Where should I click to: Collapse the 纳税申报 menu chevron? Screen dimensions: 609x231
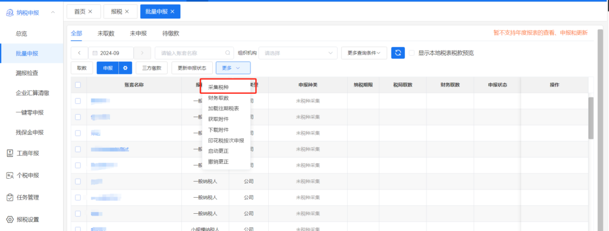53,12
